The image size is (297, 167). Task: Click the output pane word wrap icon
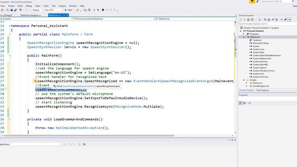tap(84, 144)
